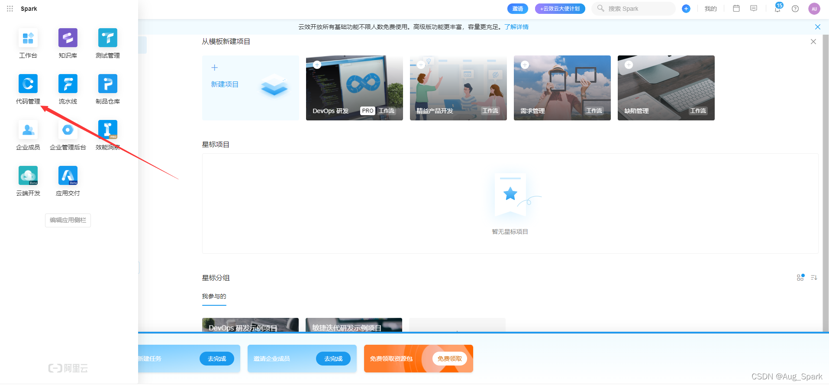The image size is (829, 385).
Task: Click plus icon on 缺陷管理 card
Action: point(629,65)
